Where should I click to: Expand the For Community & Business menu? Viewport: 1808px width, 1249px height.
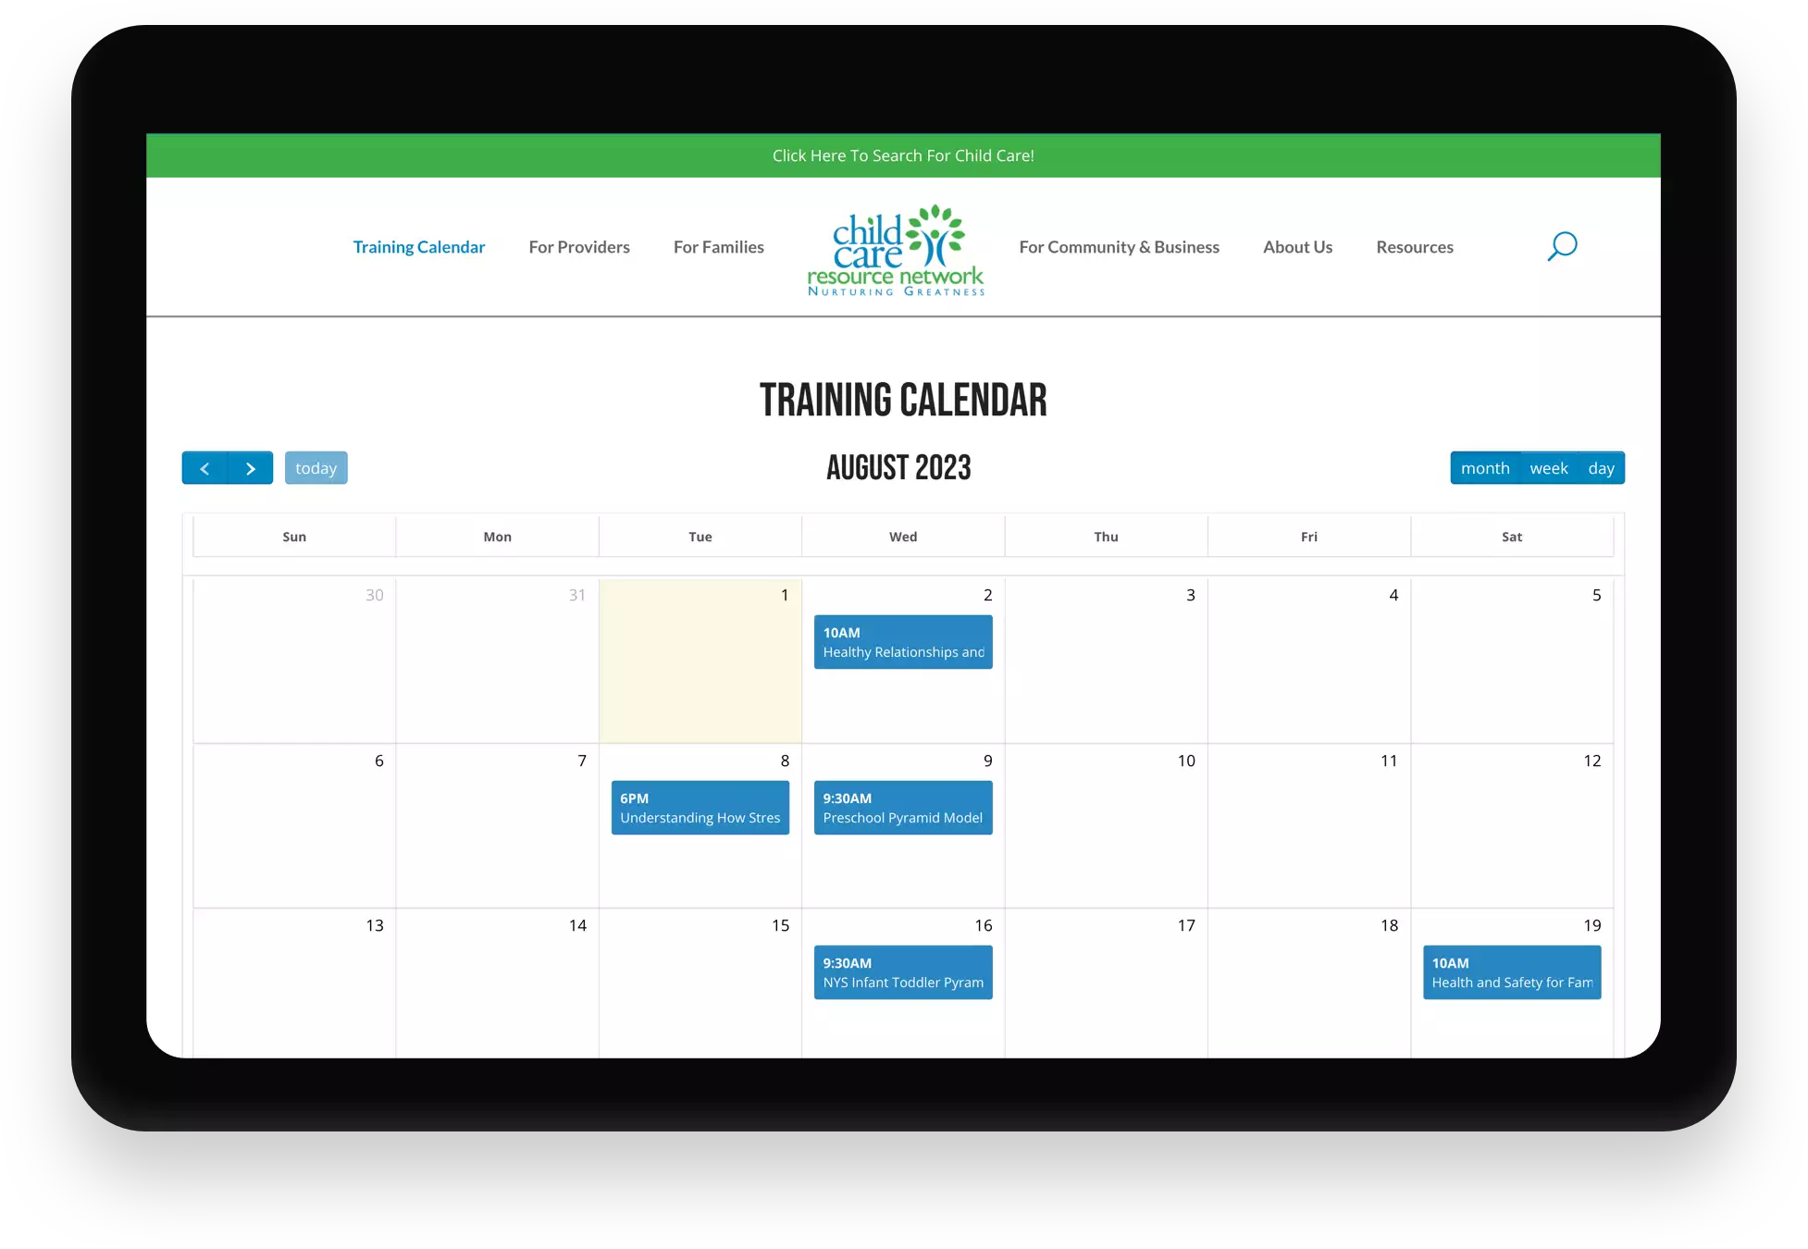point(1119,246)
